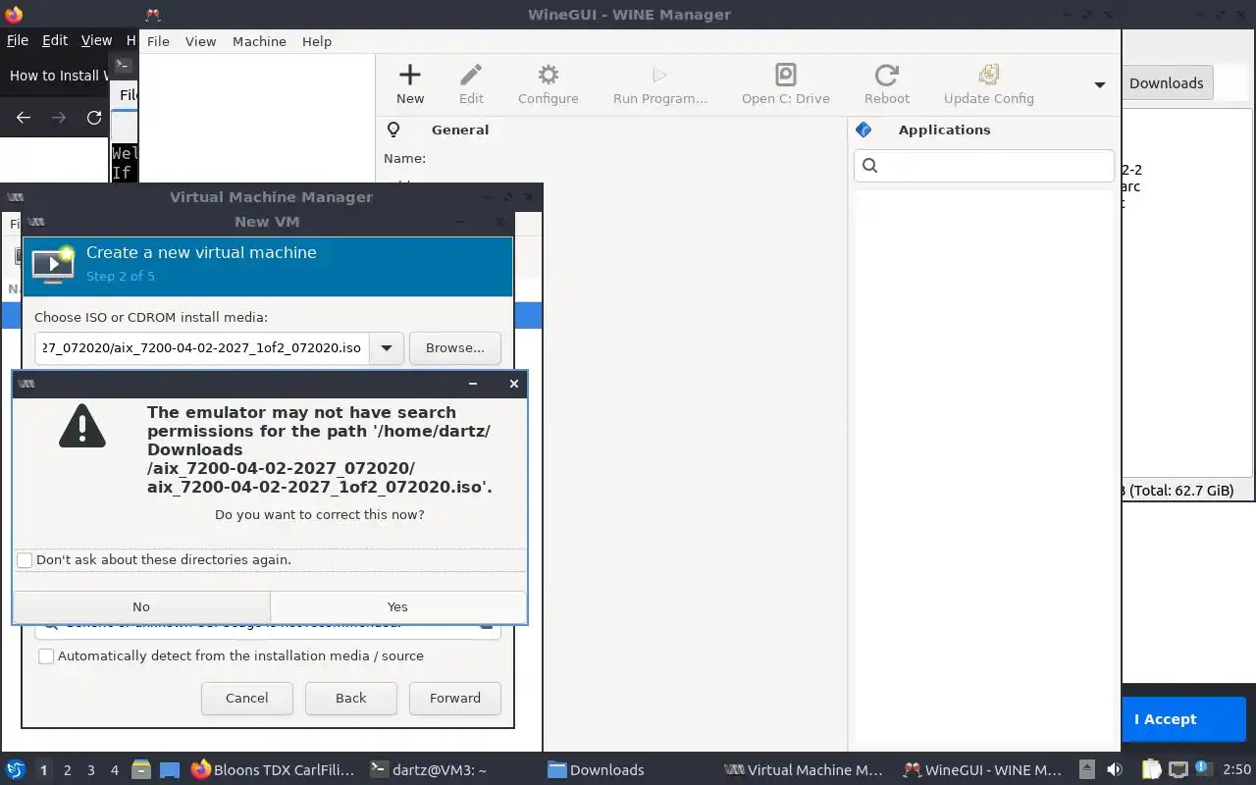
Task: Click Yes to correct permissions
Action: 397,606
